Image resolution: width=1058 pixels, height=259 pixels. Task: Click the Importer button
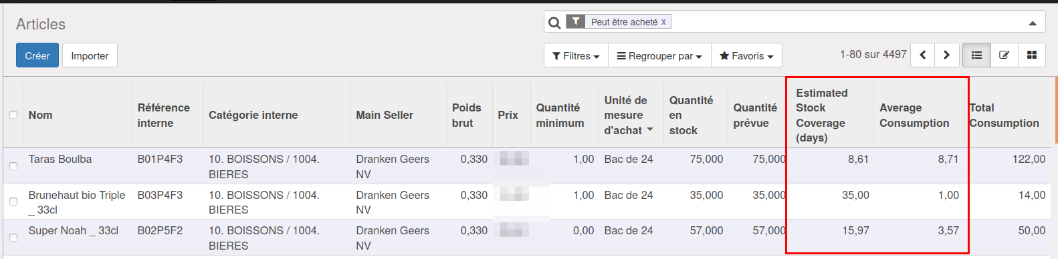[90, 55]
